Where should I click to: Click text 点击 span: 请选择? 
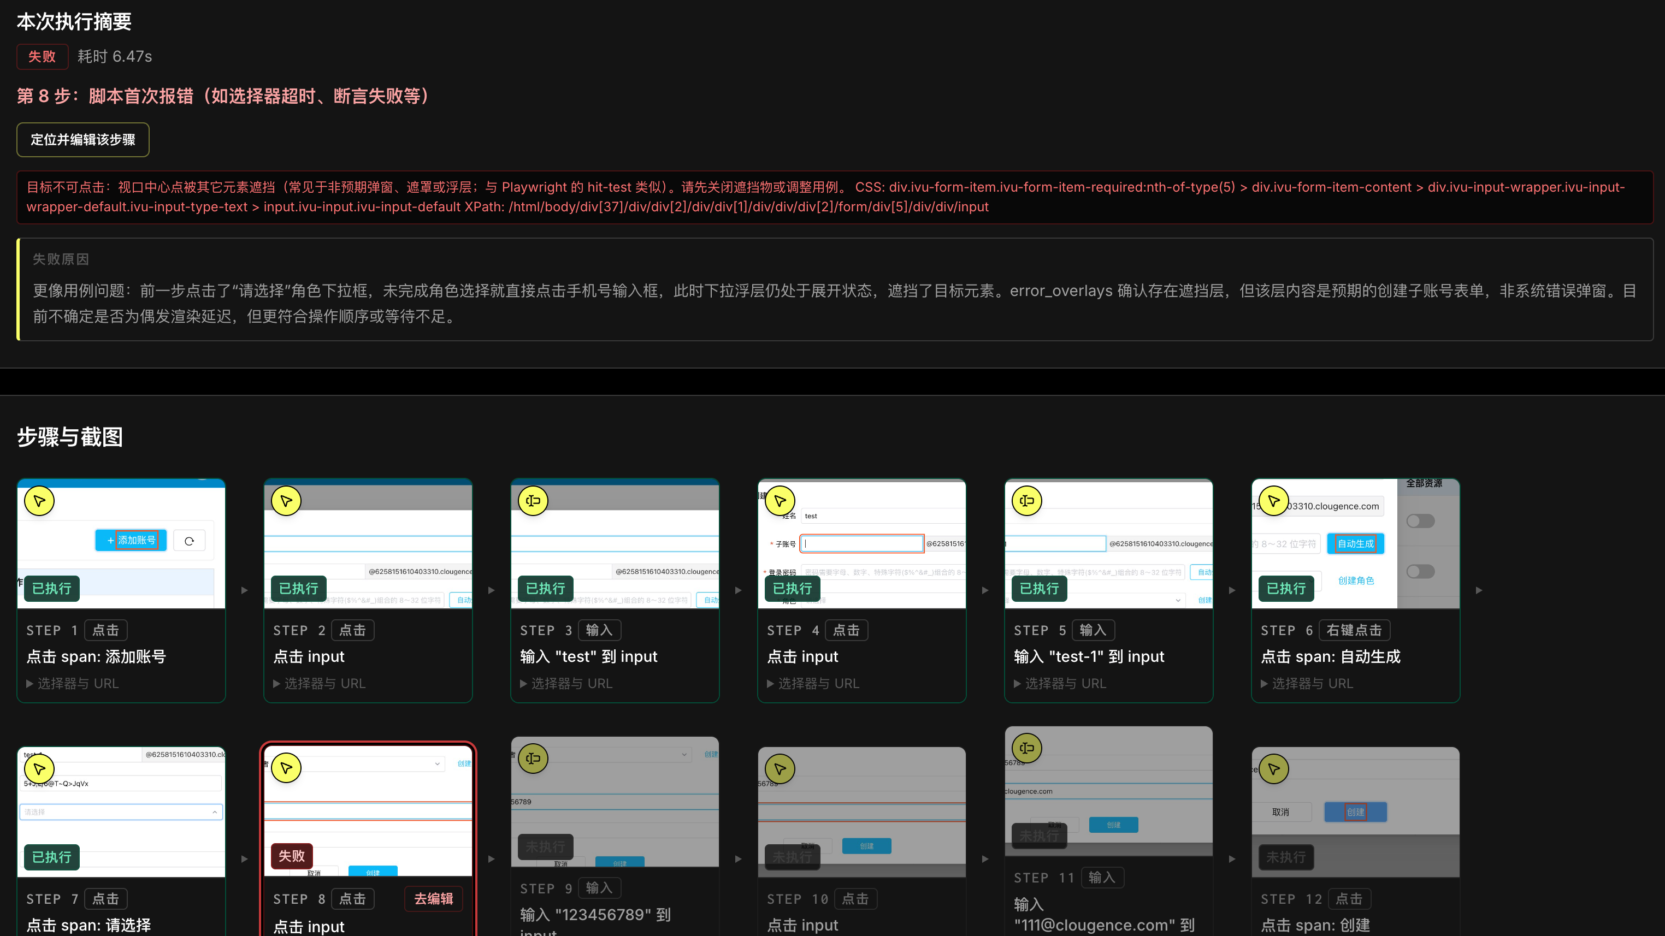coord(88,925)
